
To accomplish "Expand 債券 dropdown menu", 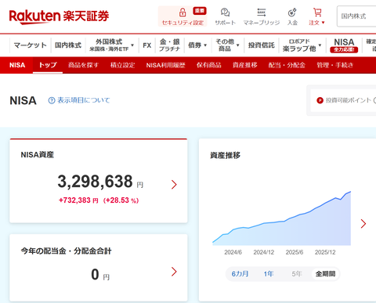I will [205, 45].
